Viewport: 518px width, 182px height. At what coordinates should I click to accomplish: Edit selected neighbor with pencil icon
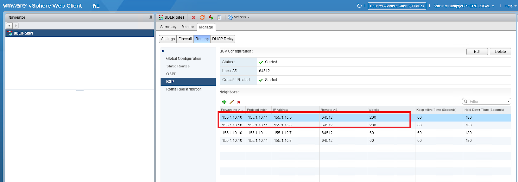pyautogui.click(x=231, y=102)
